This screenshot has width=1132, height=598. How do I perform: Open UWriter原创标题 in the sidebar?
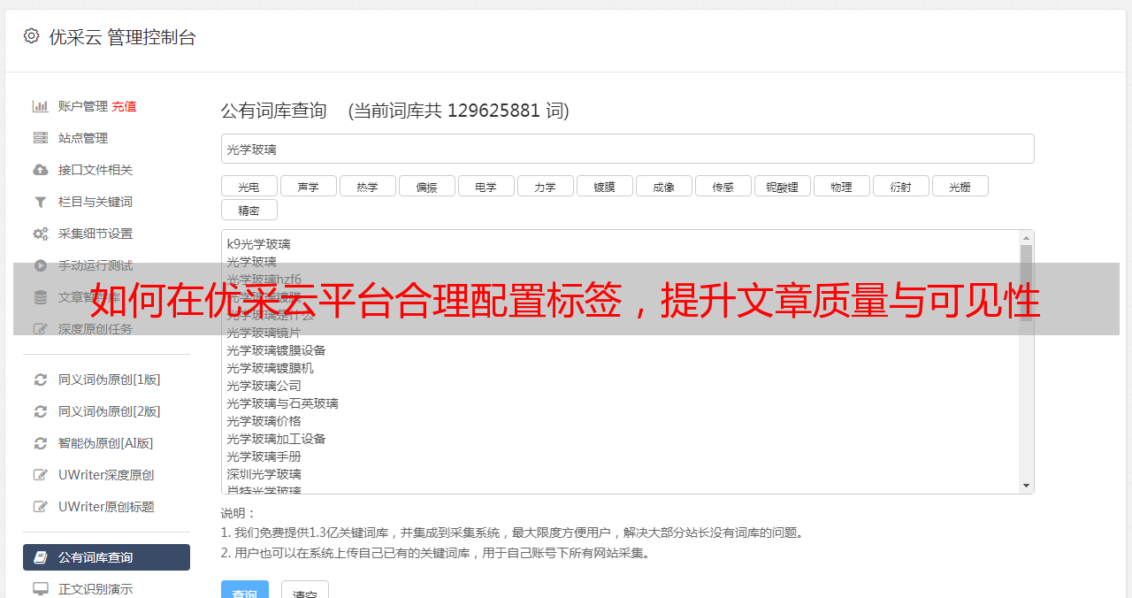[106, 507]
